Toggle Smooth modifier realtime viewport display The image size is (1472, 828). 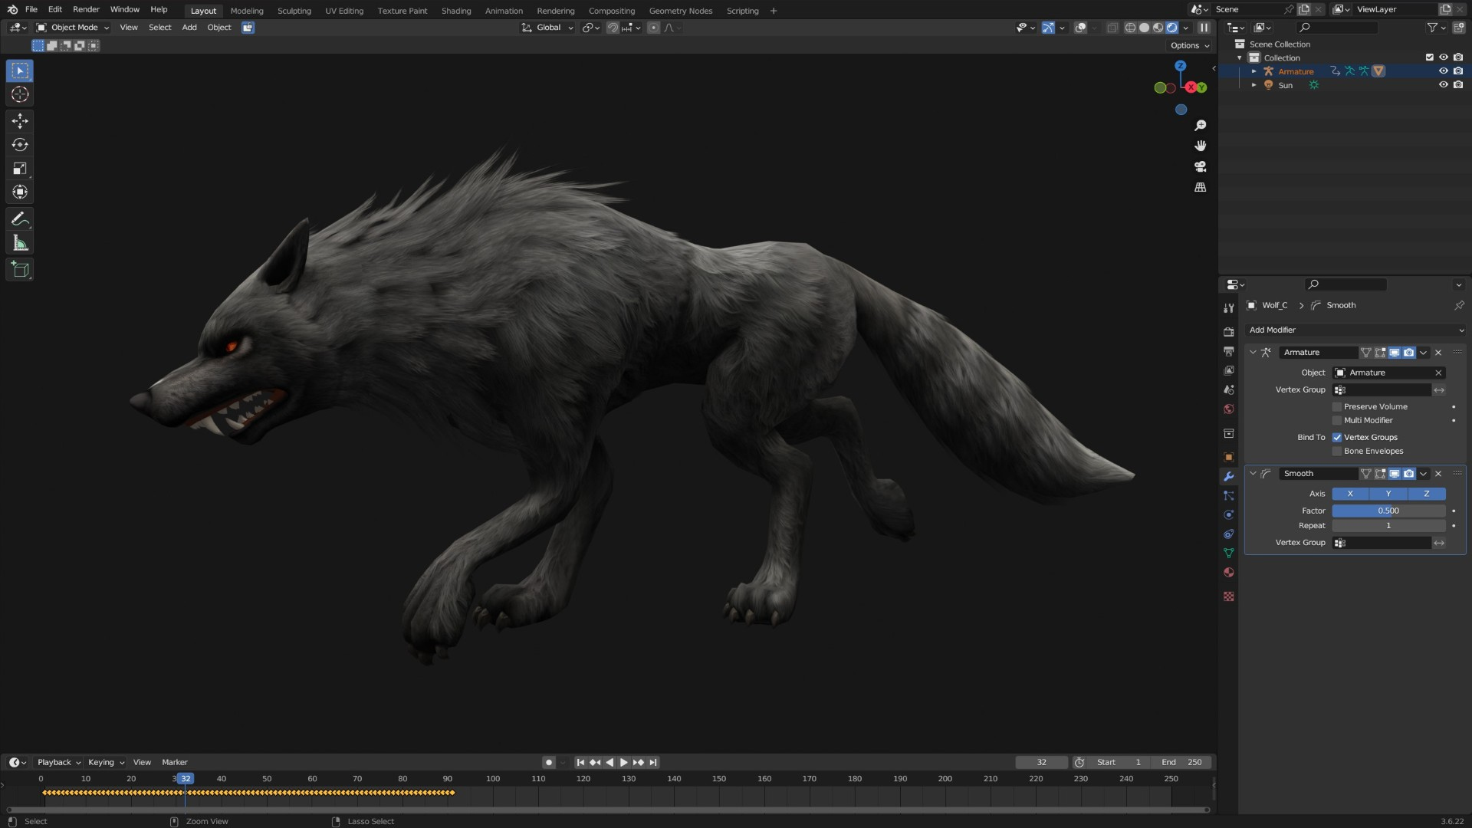tap(1395, 474)
